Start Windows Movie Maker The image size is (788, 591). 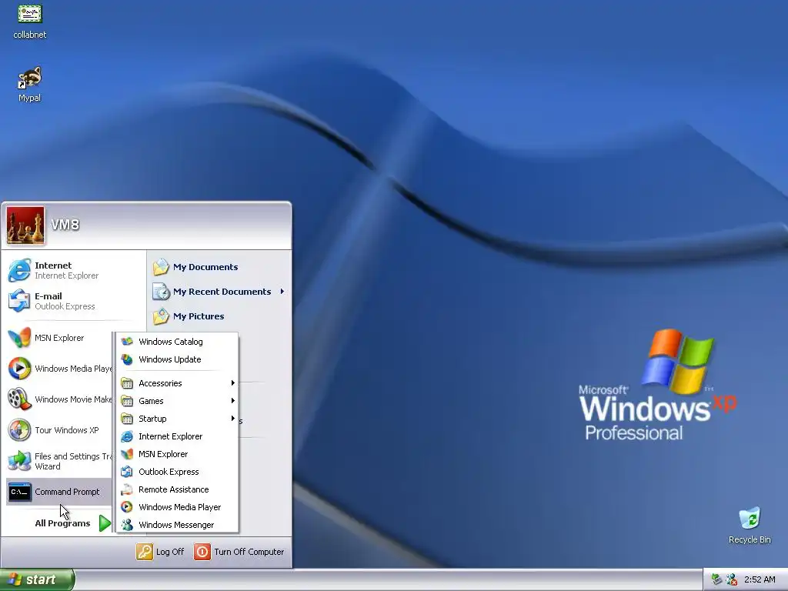point(58,399)
